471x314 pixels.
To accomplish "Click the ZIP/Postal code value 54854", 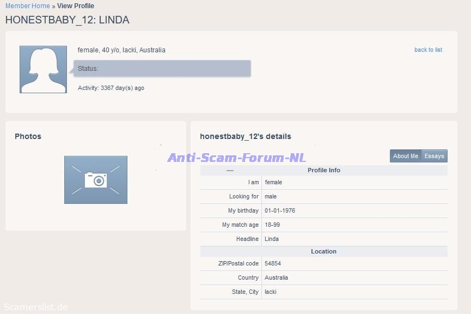I will pyautogui.click(x=273, y=263).
